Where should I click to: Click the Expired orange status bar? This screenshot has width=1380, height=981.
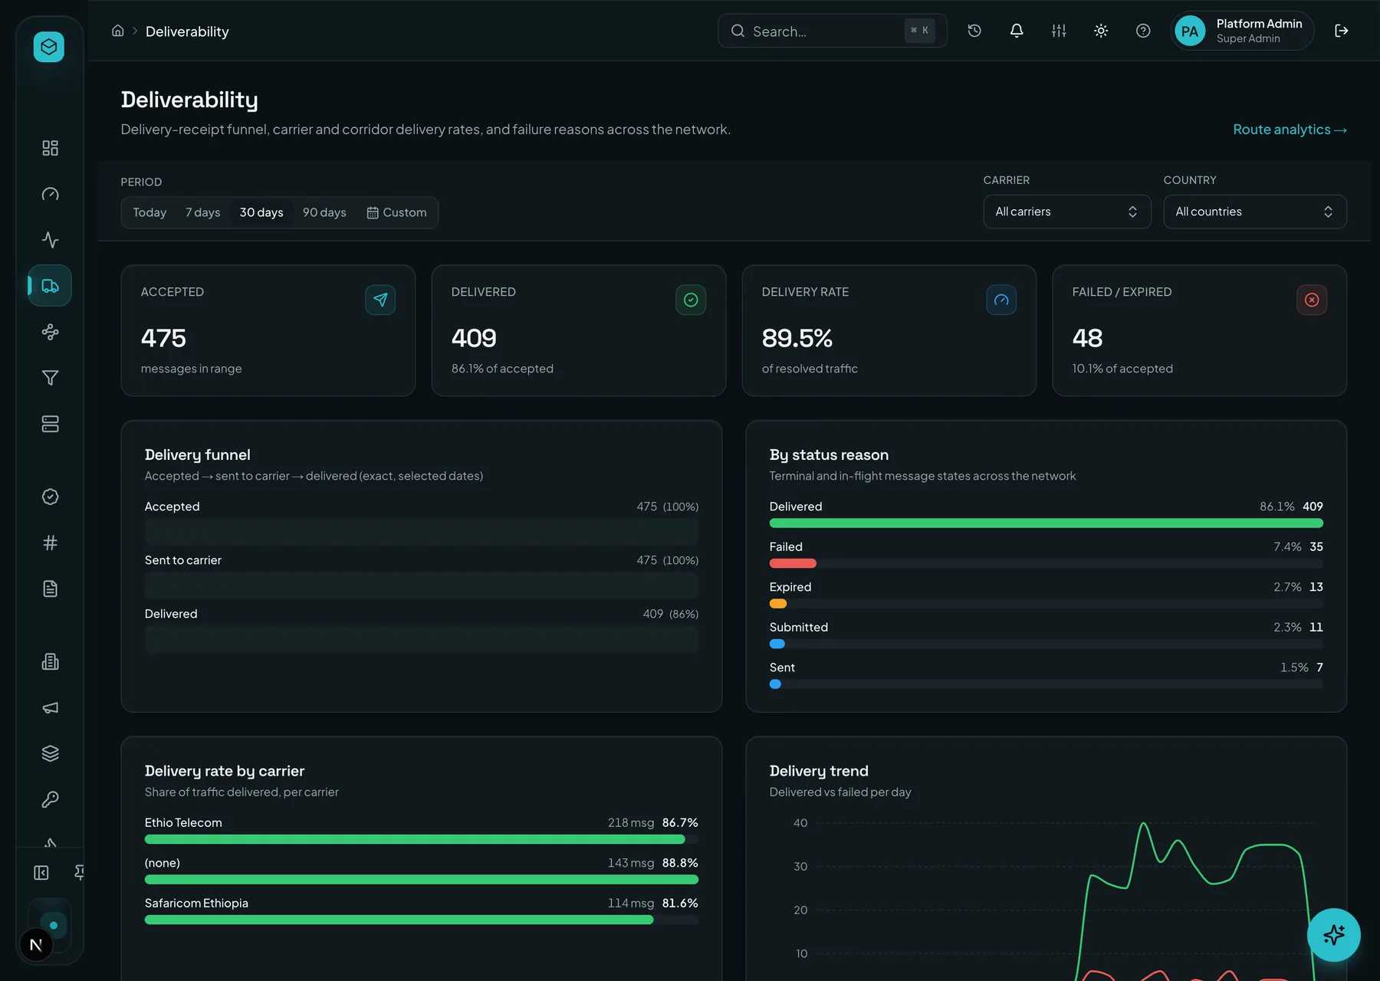778,604
